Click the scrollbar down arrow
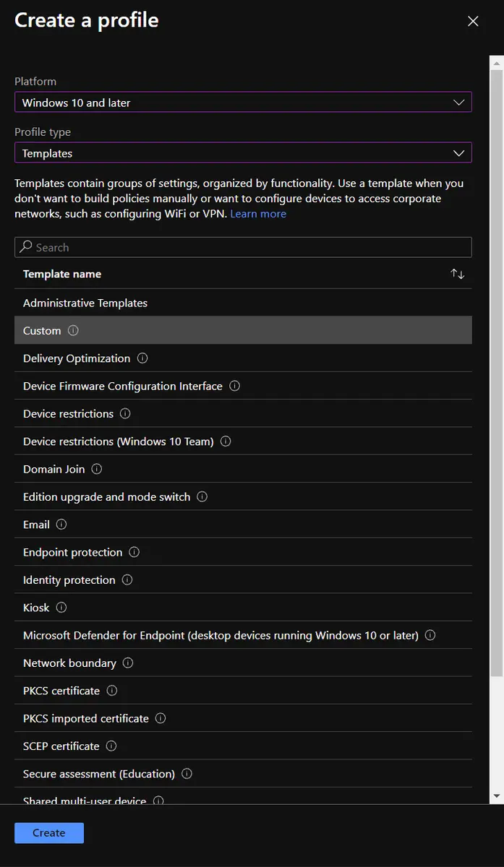Viewport: 504px width, 867px height. tap(496, 795)
